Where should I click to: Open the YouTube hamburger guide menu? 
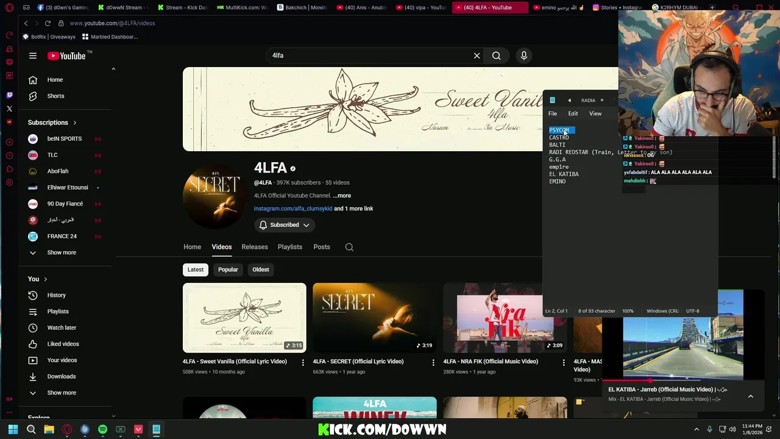click(33, 55)
